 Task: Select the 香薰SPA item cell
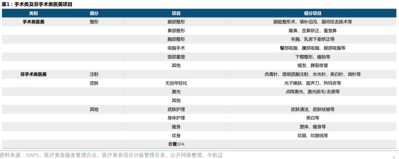176,144
